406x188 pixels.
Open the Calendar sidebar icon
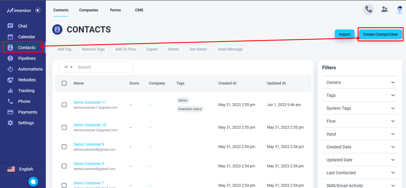pos(10,37)
